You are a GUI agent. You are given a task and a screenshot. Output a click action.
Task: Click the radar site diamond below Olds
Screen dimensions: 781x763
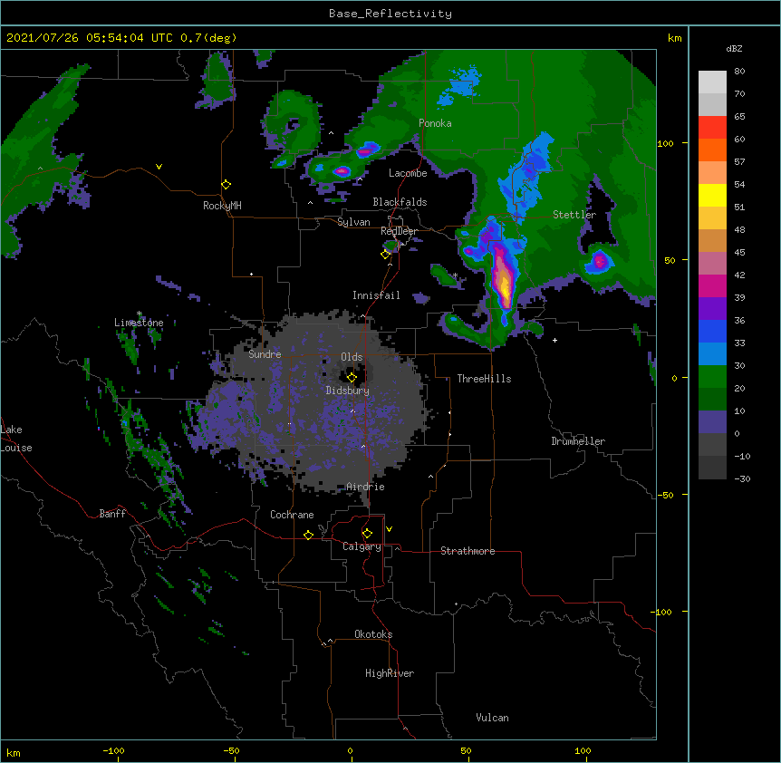352,378
